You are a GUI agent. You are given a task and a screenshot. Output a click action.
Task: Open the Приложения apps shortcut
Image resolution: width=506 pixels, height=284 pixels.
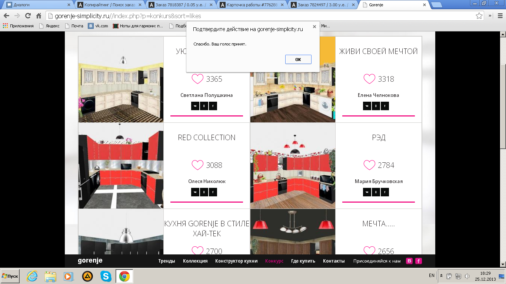18,26
